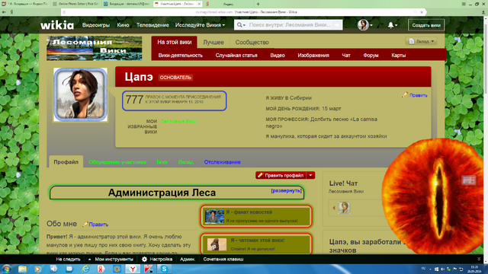Click the Телевидение header link

(152, 25)
